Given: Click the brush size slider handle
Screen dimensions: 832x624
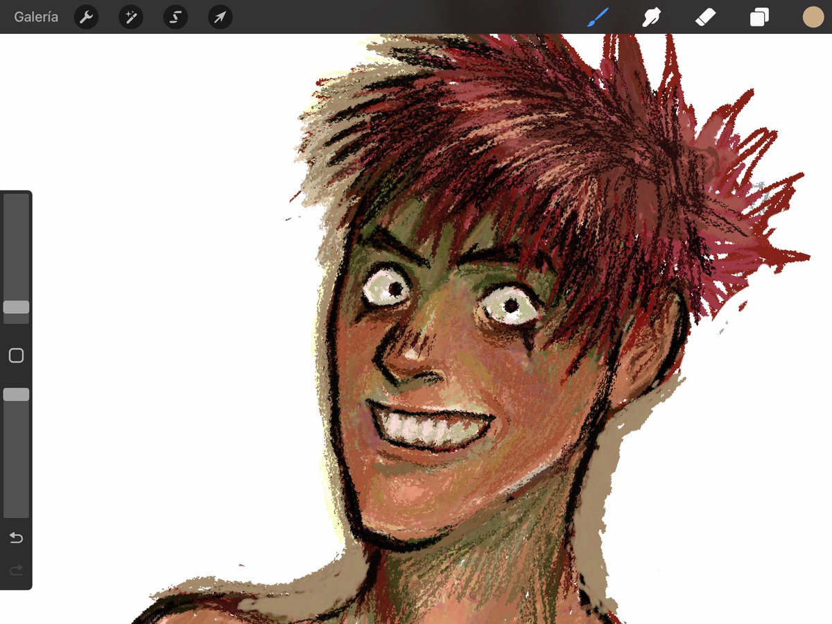Looking at the screenshot, I should click(16, 307).
